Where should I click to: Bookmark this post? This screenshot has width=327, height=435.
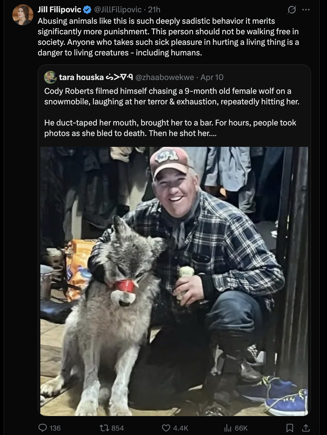290,428
